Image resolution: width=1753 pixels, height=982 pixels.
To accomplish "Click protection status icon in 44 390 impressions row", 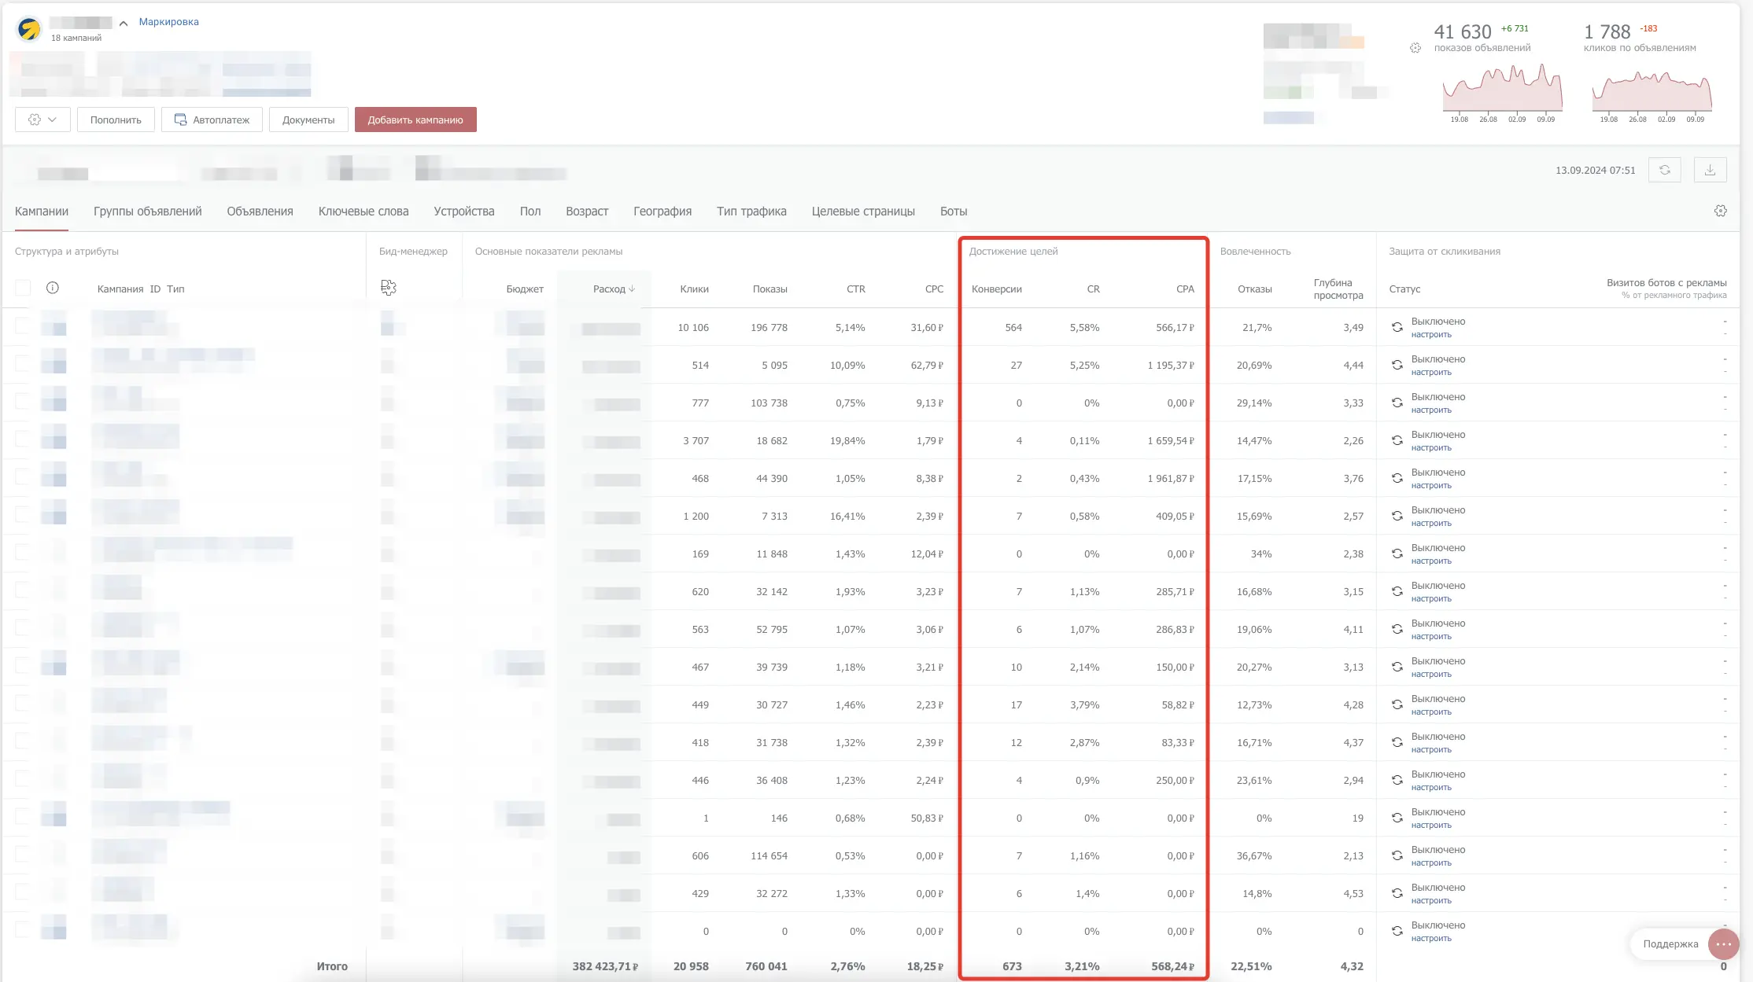I will (1397, 478).
